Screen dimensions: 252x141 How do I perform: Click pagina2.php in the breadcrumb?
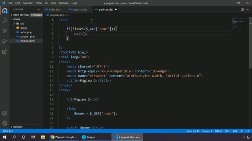coord(57,15)
